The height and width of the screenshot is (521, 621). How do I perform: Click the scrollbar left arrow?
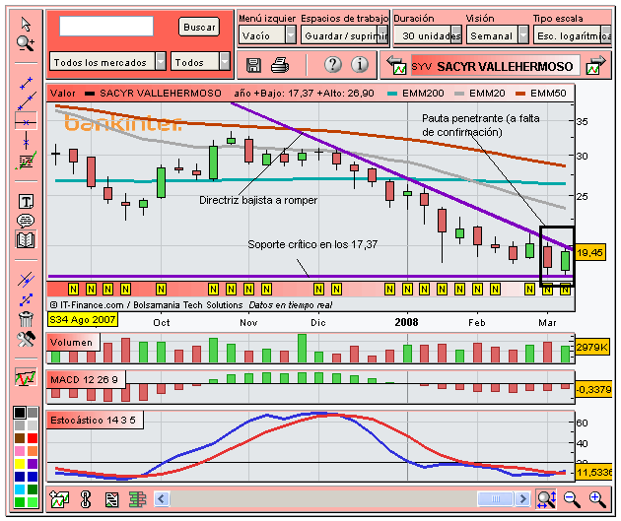[162, 499]
